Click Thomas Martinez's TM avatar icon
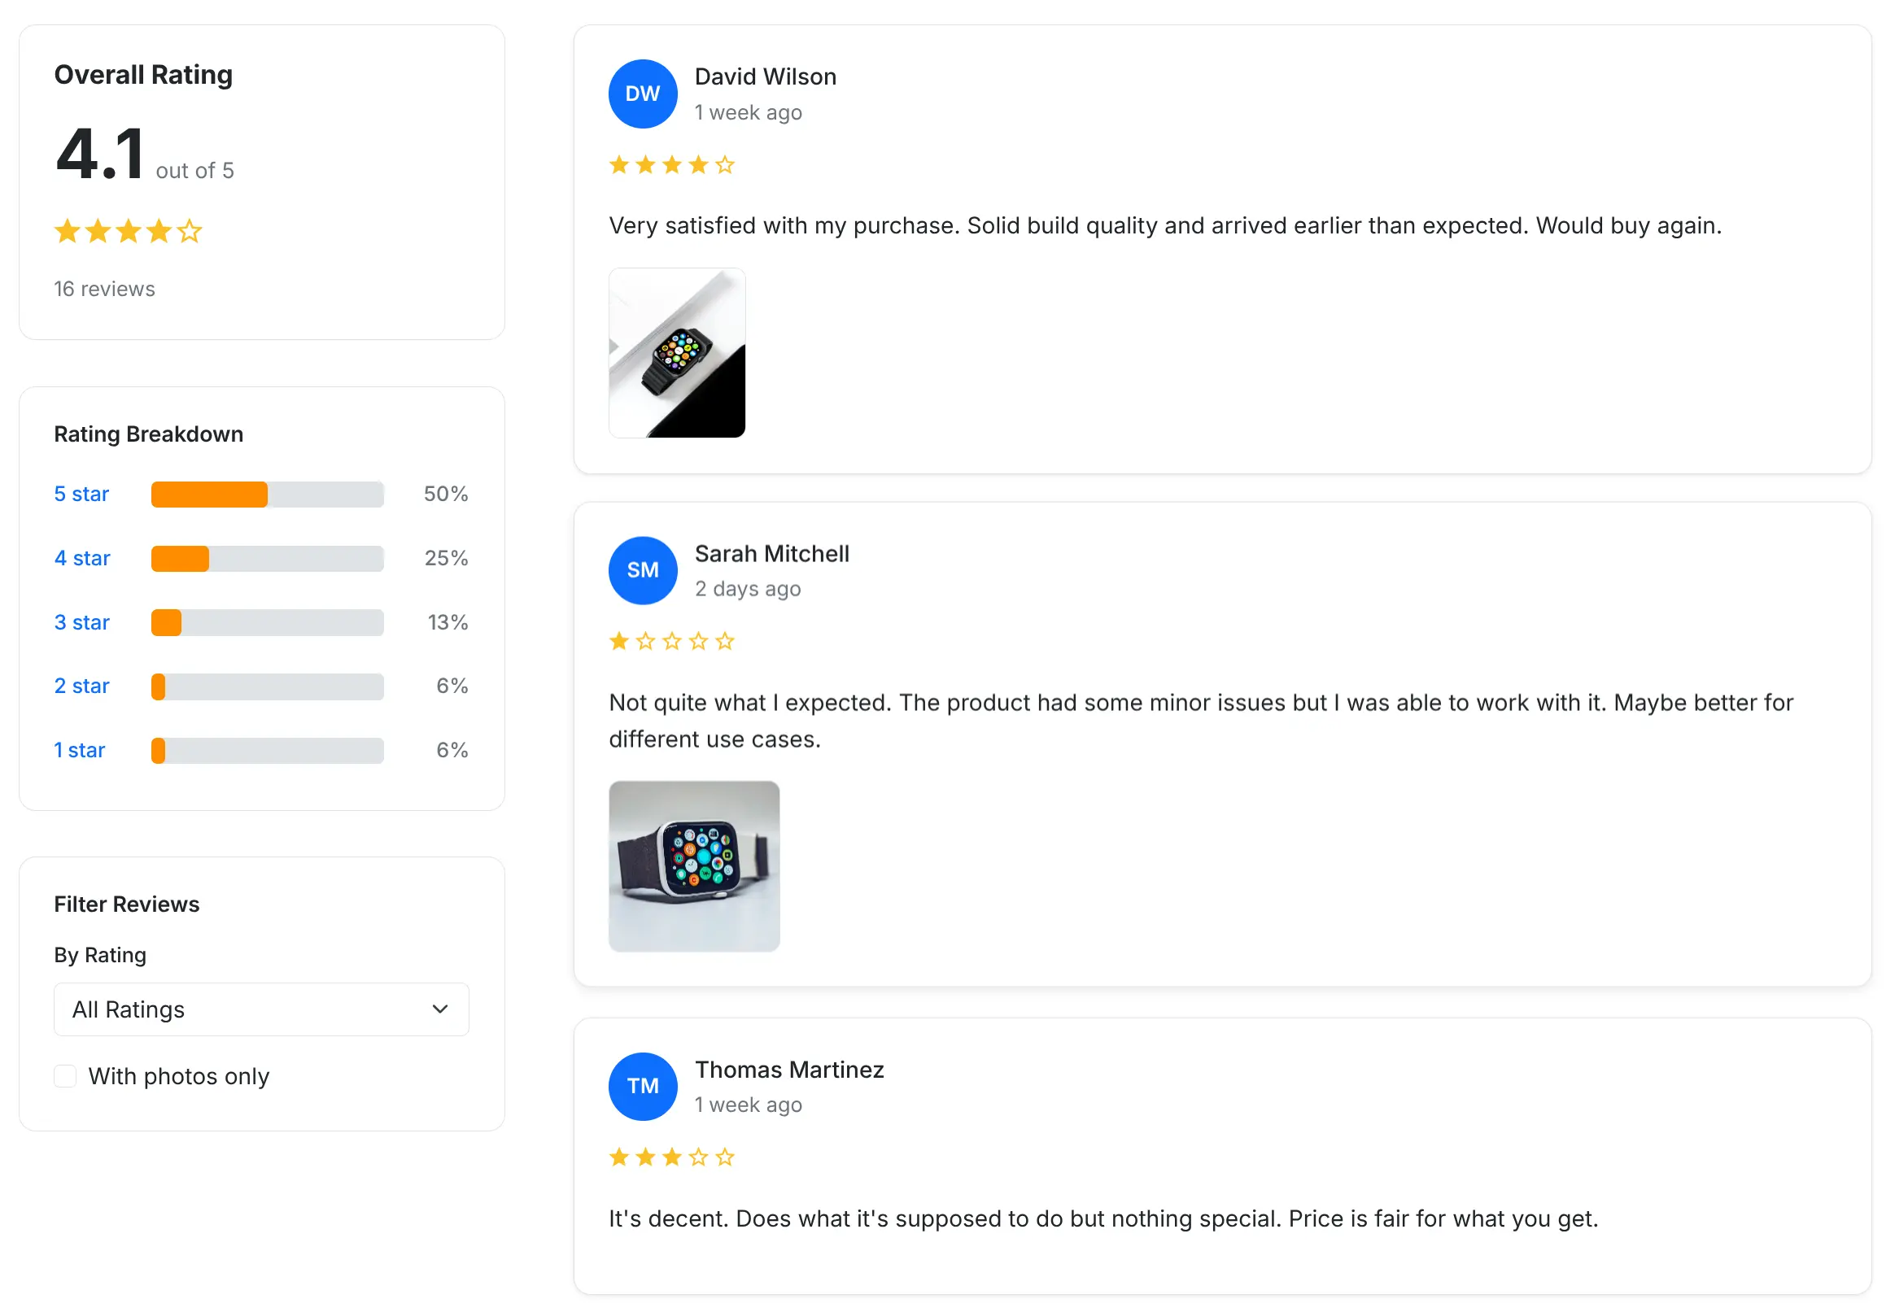This screenshot has width=1895, height=1312. pyautogui.click(x=642, y=1087)
